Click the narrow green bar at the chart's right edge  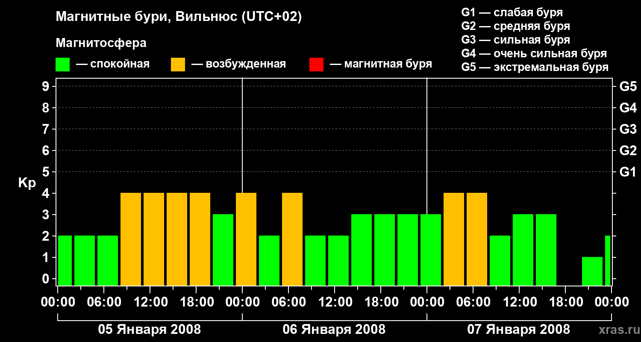(608, 260)
